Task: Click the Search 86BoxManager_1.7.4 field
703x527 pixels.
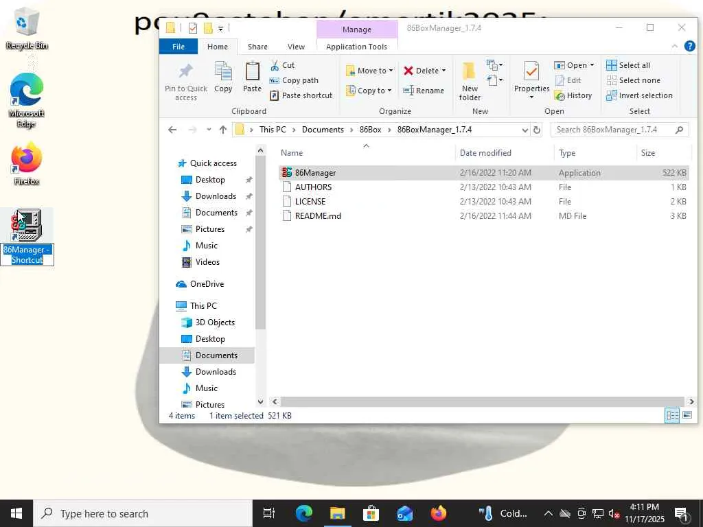Action: 620,130
